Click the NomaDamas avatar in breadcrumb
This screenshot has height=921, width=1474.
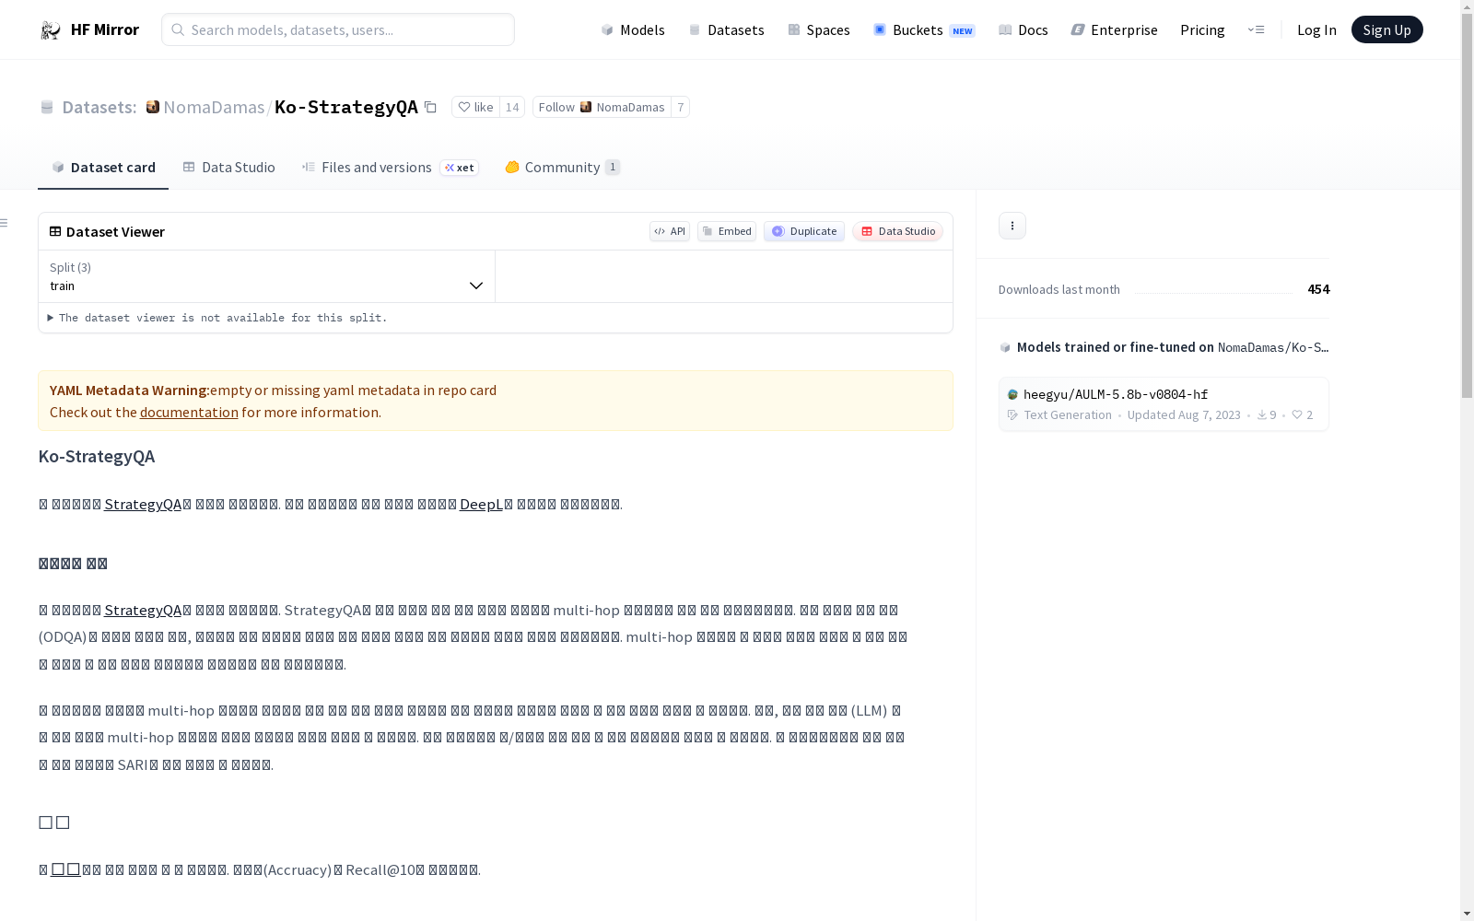tap(153, 107)
